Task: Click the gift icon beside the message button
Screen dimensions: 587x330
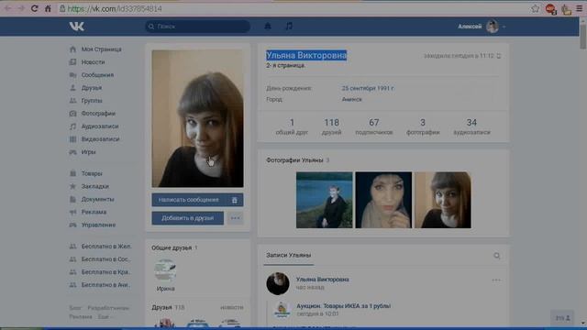Action: pos(235,200)
